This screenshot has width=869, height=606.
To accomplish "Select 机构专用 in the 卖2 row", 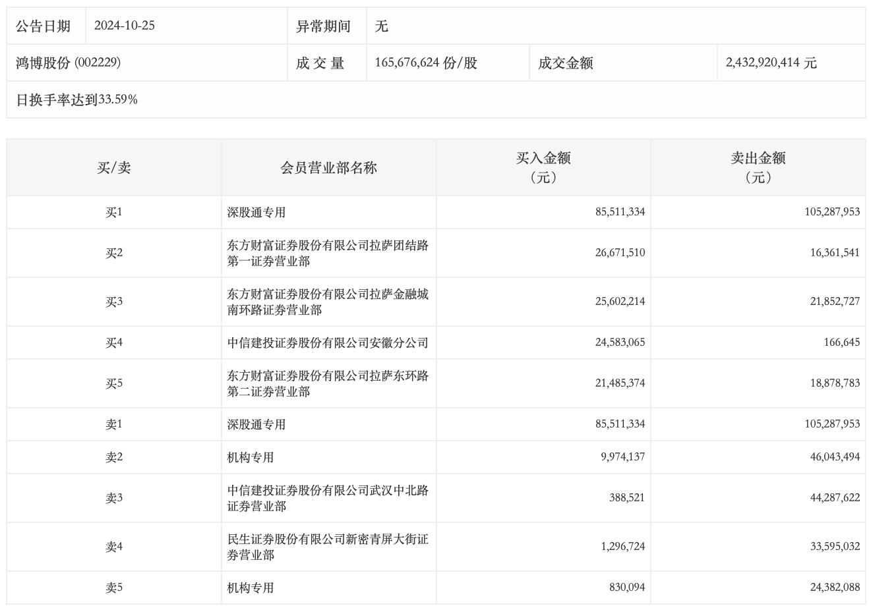I will (251, 458).
